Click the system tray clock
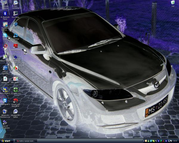The image size is (179, 143). 175,141
